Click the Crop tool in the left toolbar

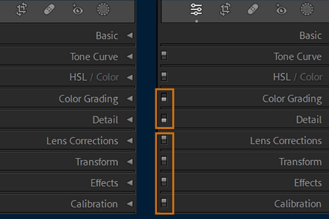pos(22,9)
